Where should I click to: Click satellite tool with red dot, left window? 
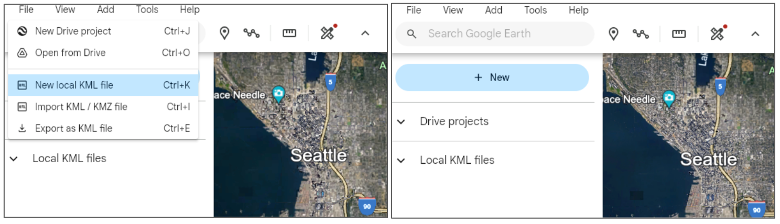tap(328, 33)
